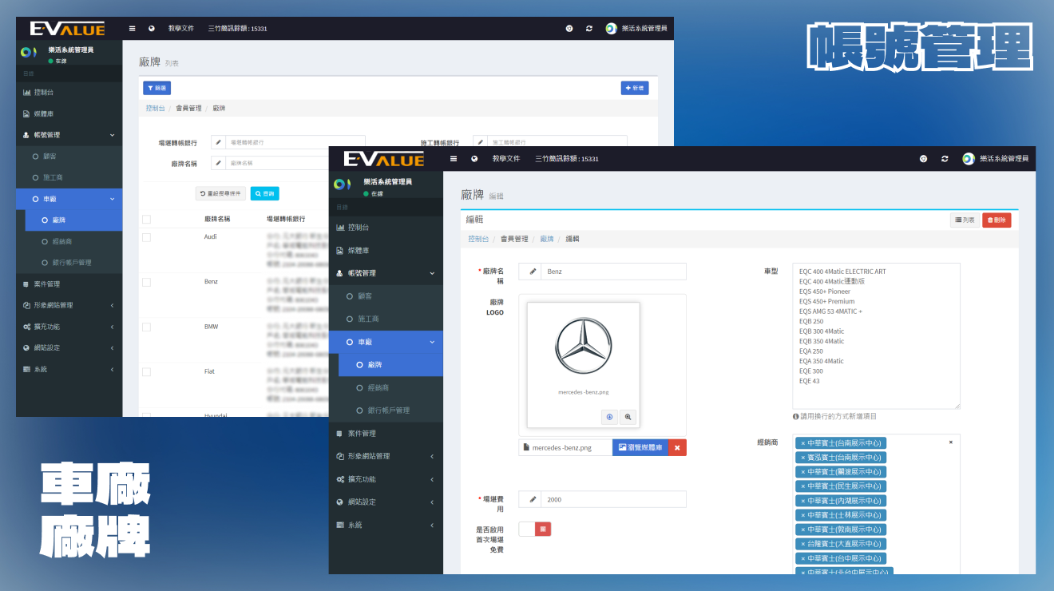Image resolution: width=1054 pixels, height=591 pixels.
Task: Tick the checkbox for the Audi row
Action: coord(146,237)
